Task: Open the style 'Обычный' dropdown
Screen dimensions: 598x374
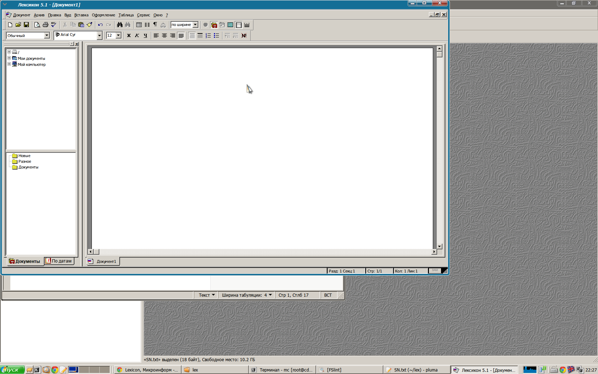Action: pyautogui.click(x=47, y=35)
